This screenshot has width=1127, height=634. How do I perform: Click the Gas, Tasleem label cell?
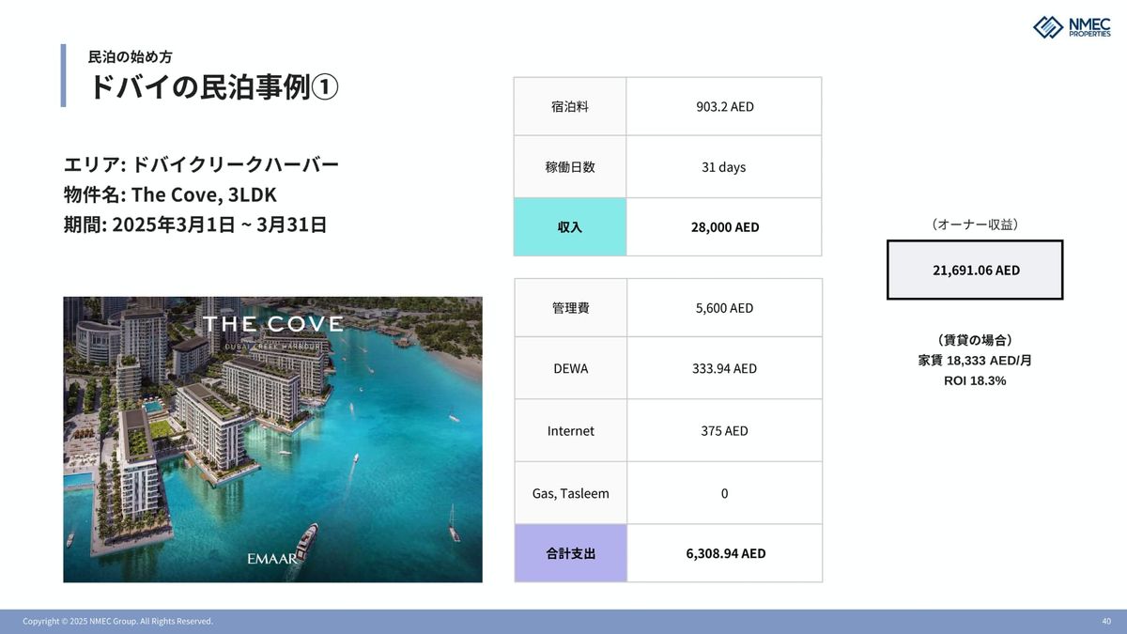pos(570,493)
